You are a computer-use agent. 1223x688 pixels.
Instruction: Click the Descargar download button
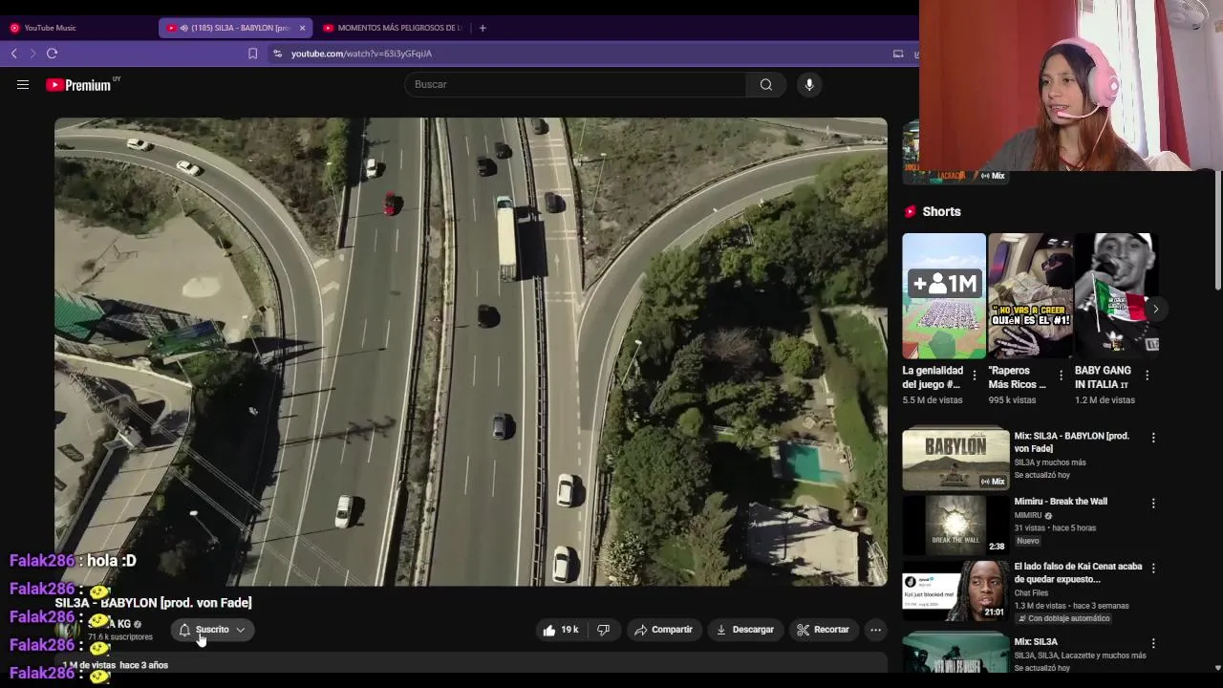click(744, 630)
